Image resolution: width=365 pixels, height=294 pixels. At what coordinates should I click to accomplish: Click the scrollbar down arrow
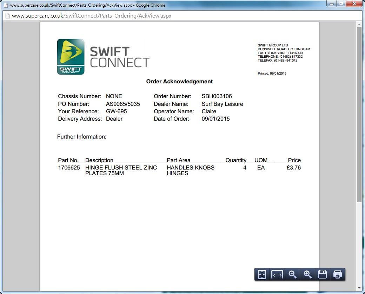click(359, 289)
